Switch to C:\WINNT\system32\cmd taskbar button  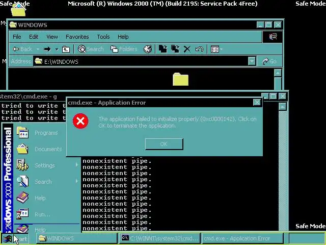click(x=159, y=238)
